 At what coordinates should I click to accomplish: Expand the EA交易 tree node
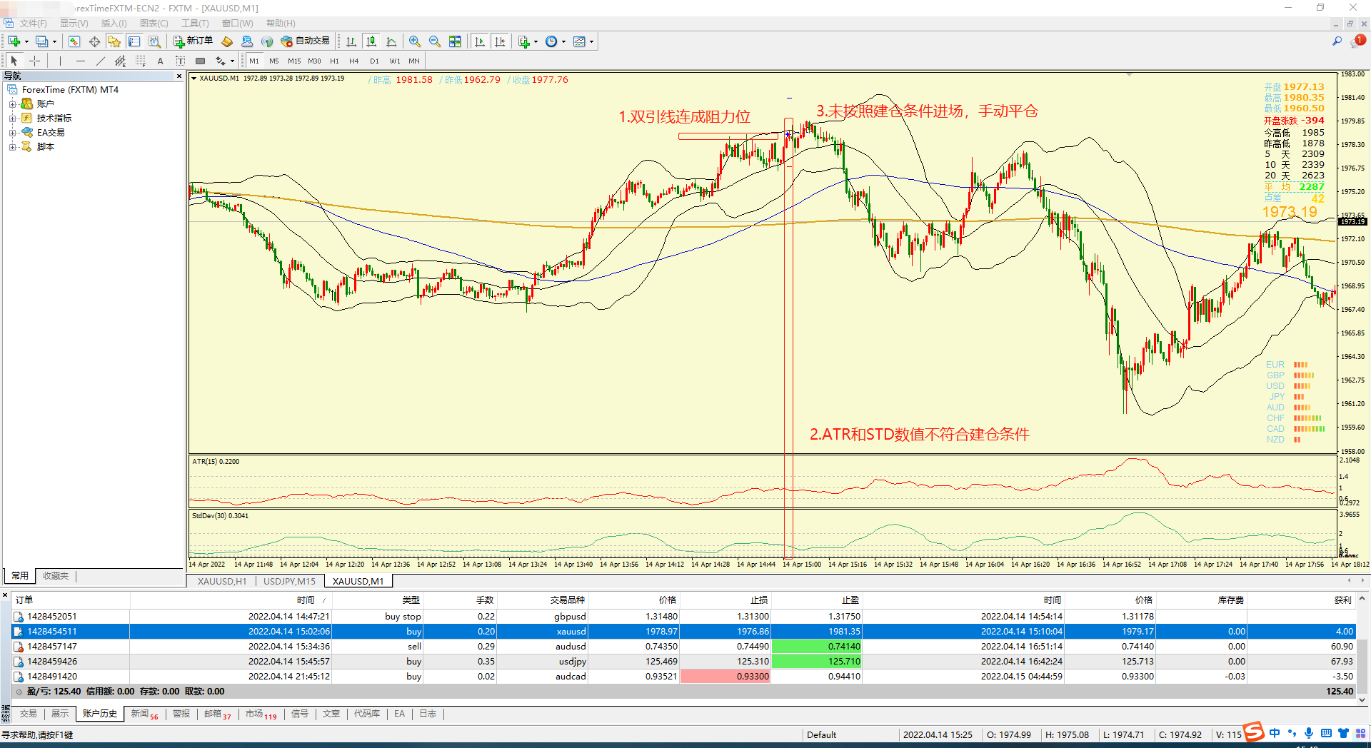coord(12,133)
